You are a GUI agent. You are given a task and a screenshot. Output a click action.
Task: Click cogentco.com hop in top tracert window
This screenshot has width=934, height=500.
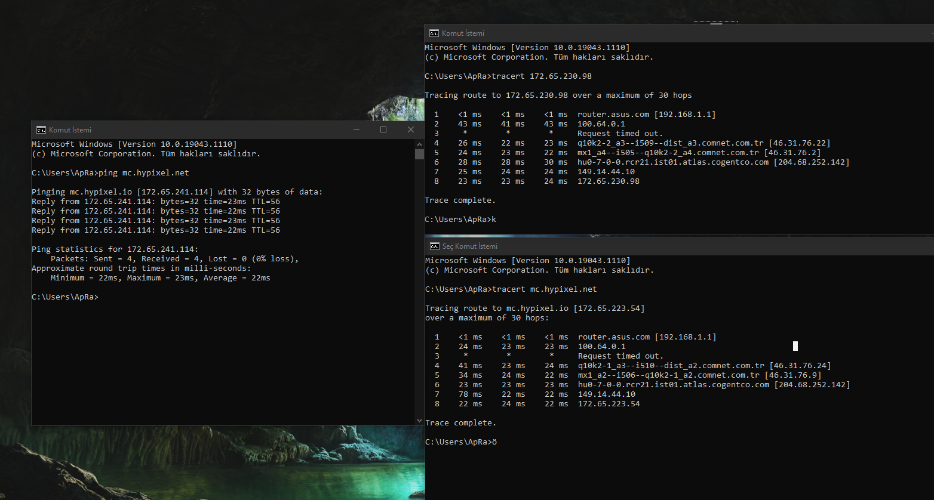click(x=642, y=162)
